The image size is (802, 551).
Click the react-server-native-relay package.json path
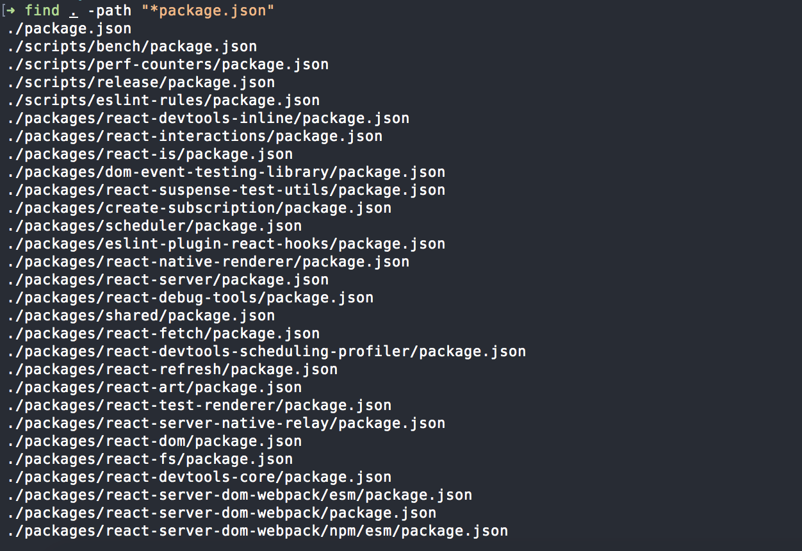tap(227, 424)
